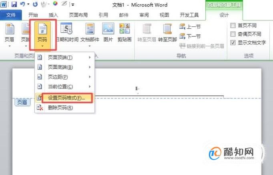Redo with the repeat arrow icon
This screenshot has width=273, height=175.
tap(35, 4)
